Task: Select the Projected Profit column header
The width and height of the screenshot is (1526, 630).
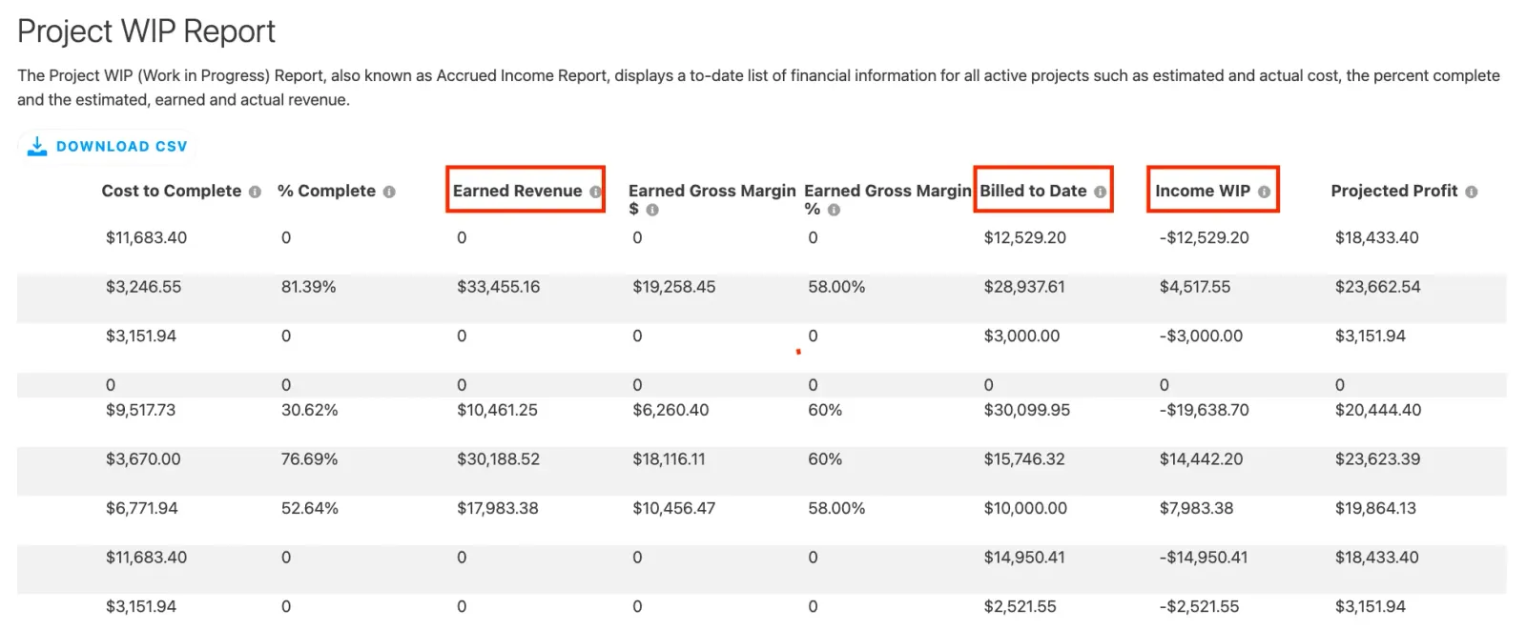Action: pos(1393,191)
